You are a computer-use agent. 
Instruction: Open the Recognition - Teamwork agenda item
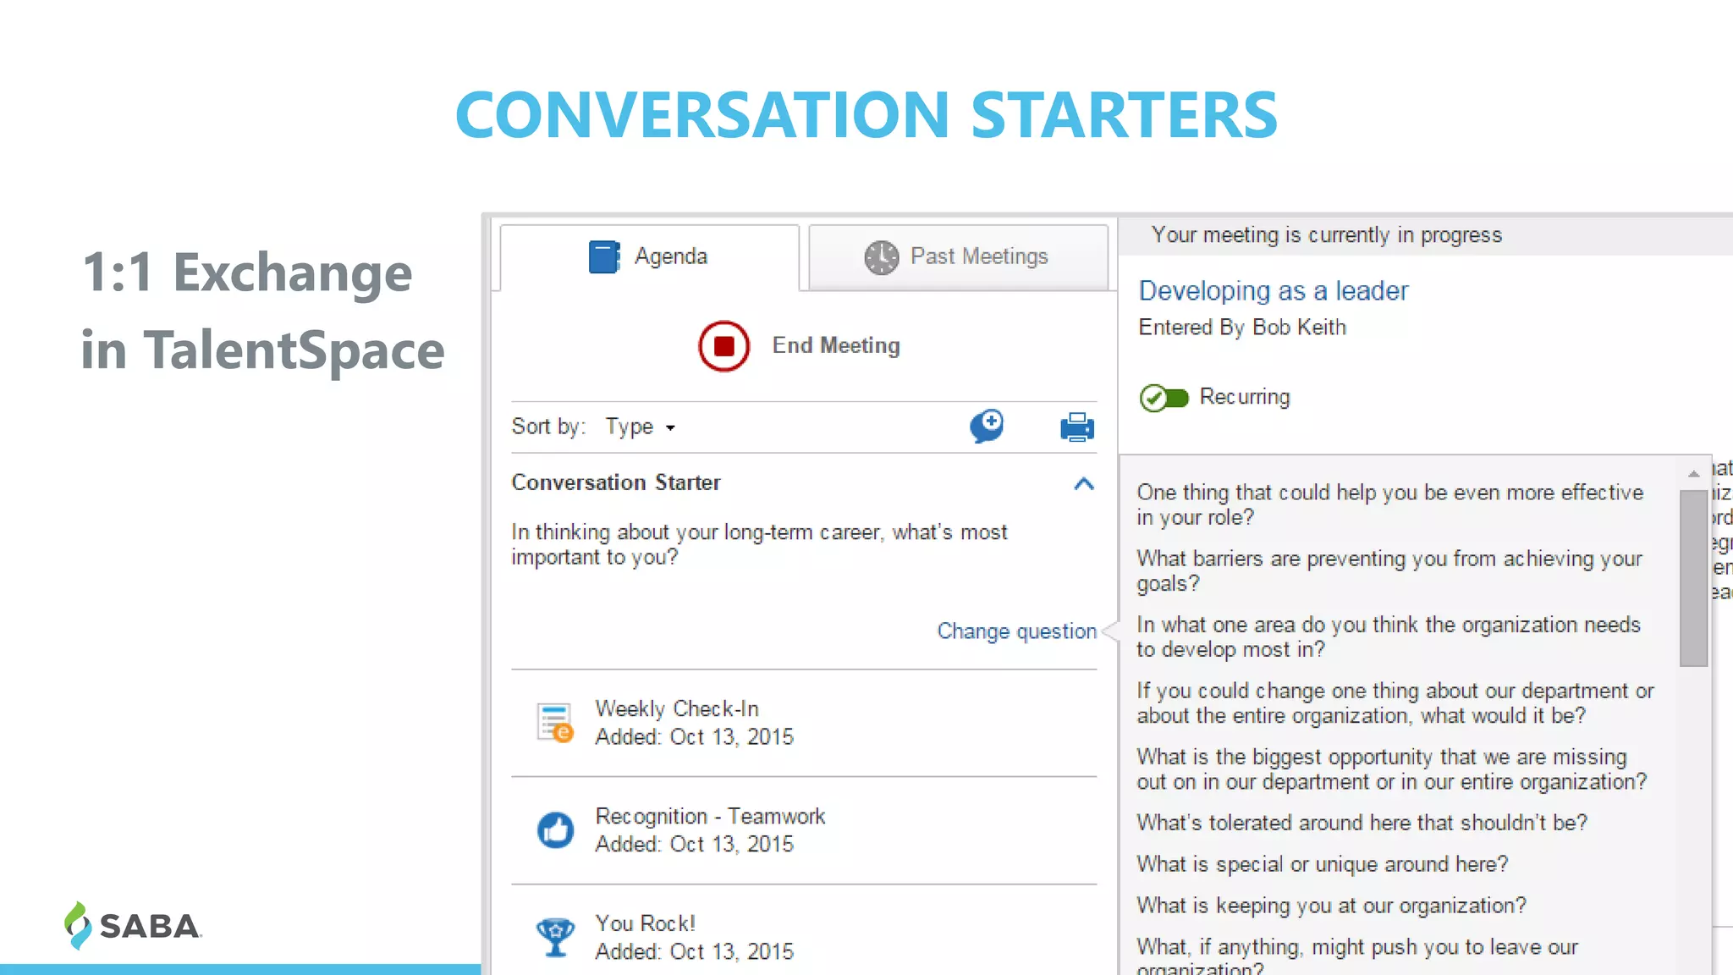pyautogui.click(x=804, y=830)
